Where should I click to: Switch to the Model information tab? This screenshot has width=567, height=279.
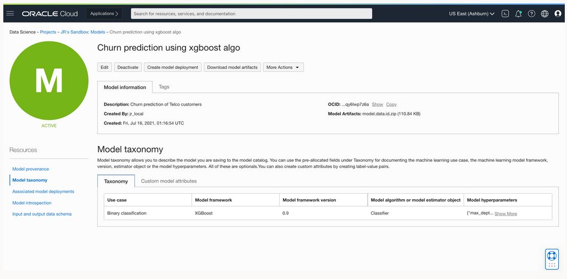tap(125, 87)
